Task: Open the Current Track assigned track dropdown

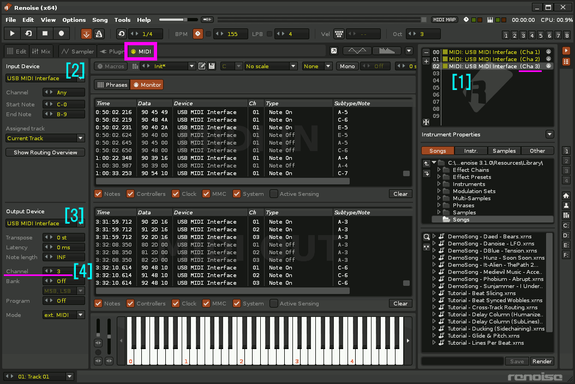Action: click(x=45, y=138)
